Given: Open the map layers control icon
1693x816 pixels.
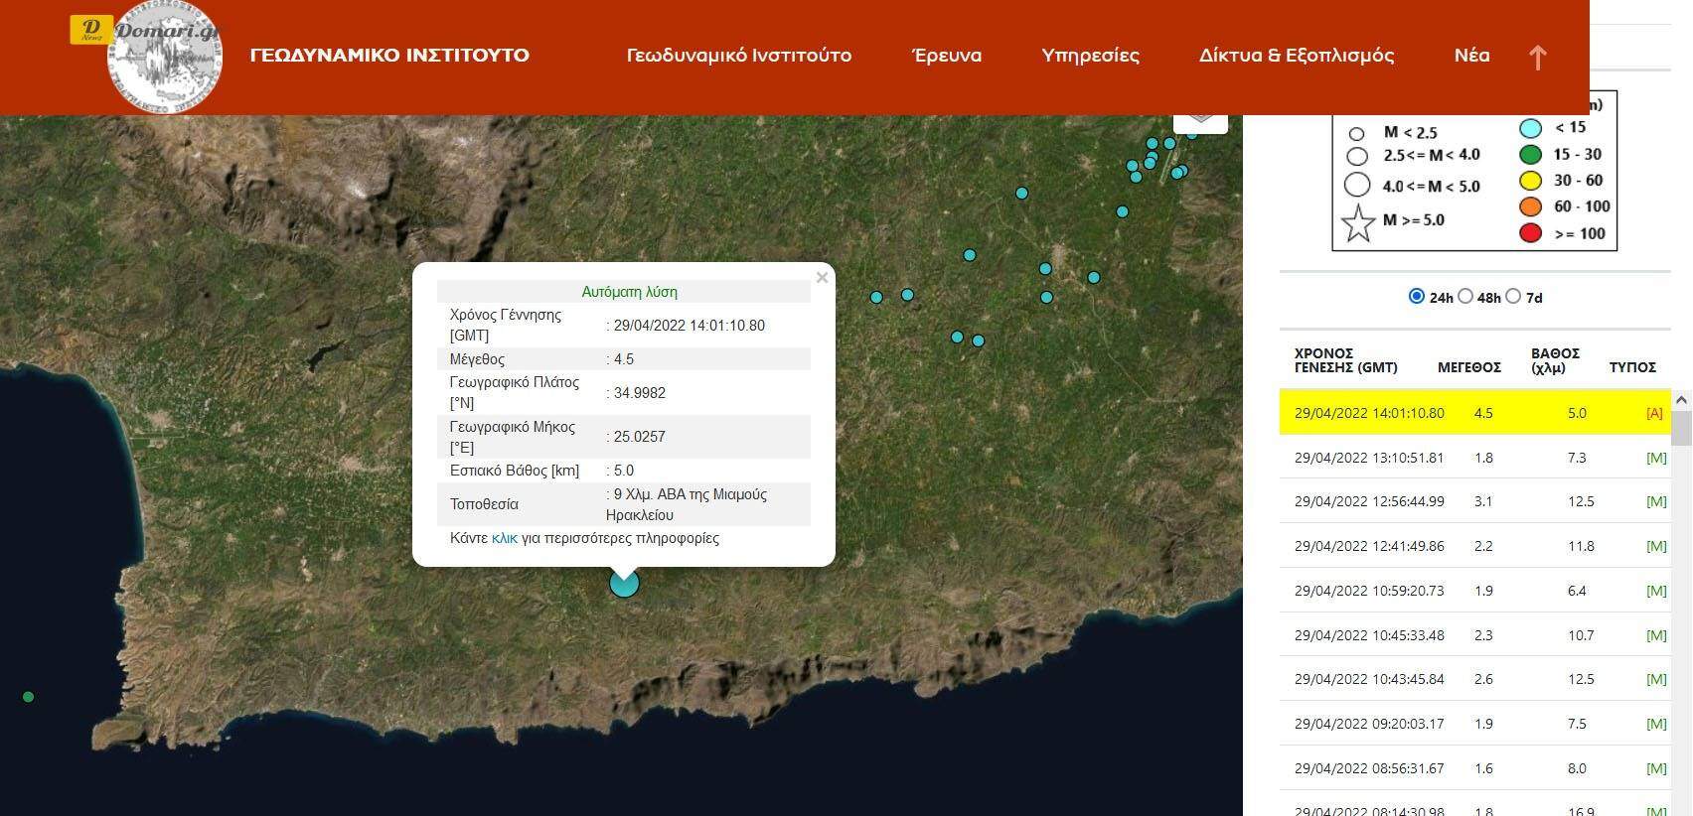Looking at the screenshot, I should 1200,119.
